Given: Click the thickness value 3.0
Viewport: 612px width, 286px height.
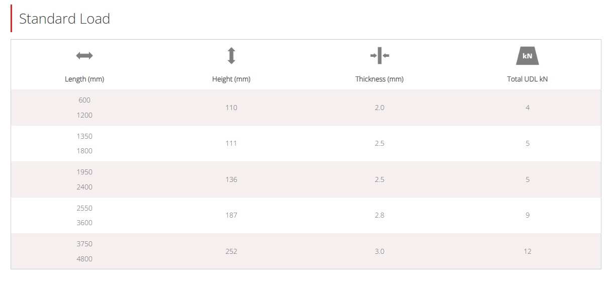Looking at the screenshot, I should (380, 251).
